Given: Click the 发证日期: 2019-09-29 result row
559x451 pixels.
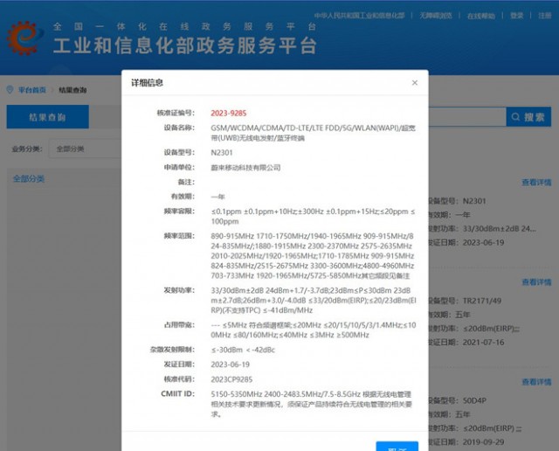Looking at the screenshot, I should click(x=467, y=442).
